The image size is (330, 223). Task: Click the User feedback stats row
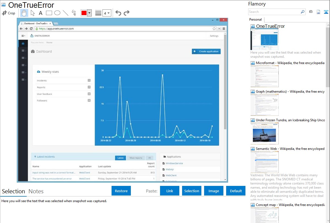[x=64, y=94]
